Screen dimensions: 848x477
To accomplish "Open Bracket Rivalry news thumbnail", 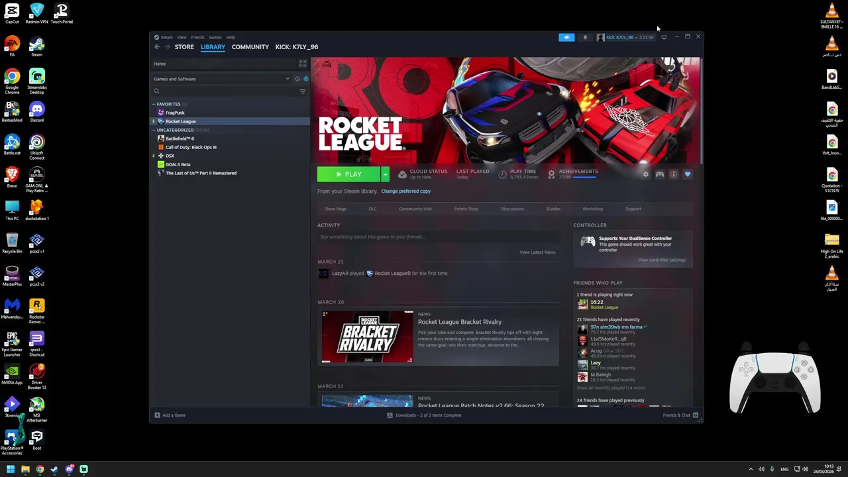I will (367, 337).
